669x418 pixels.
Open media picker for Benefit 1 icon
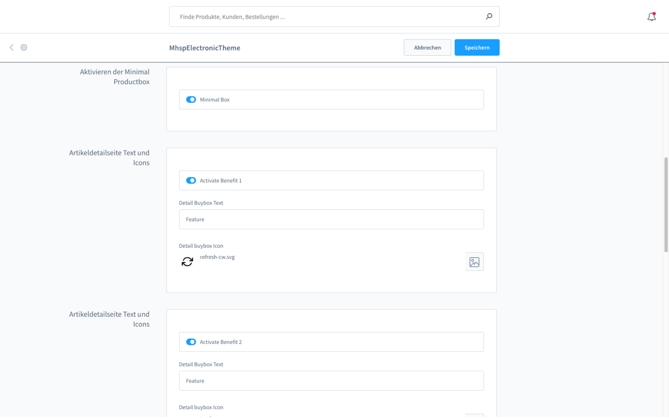pyautogui.click(x=474, y=262)
